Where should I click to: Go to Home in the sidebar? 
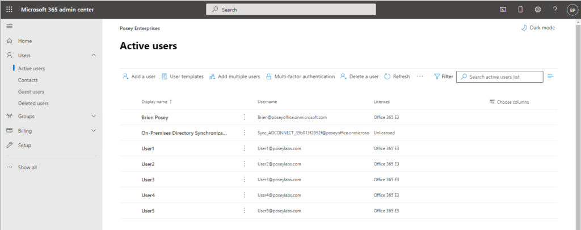click(25, 41)
